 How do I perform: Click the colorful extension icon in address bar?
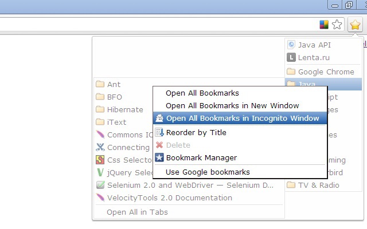pyautogui.click(x=324, y=25)
